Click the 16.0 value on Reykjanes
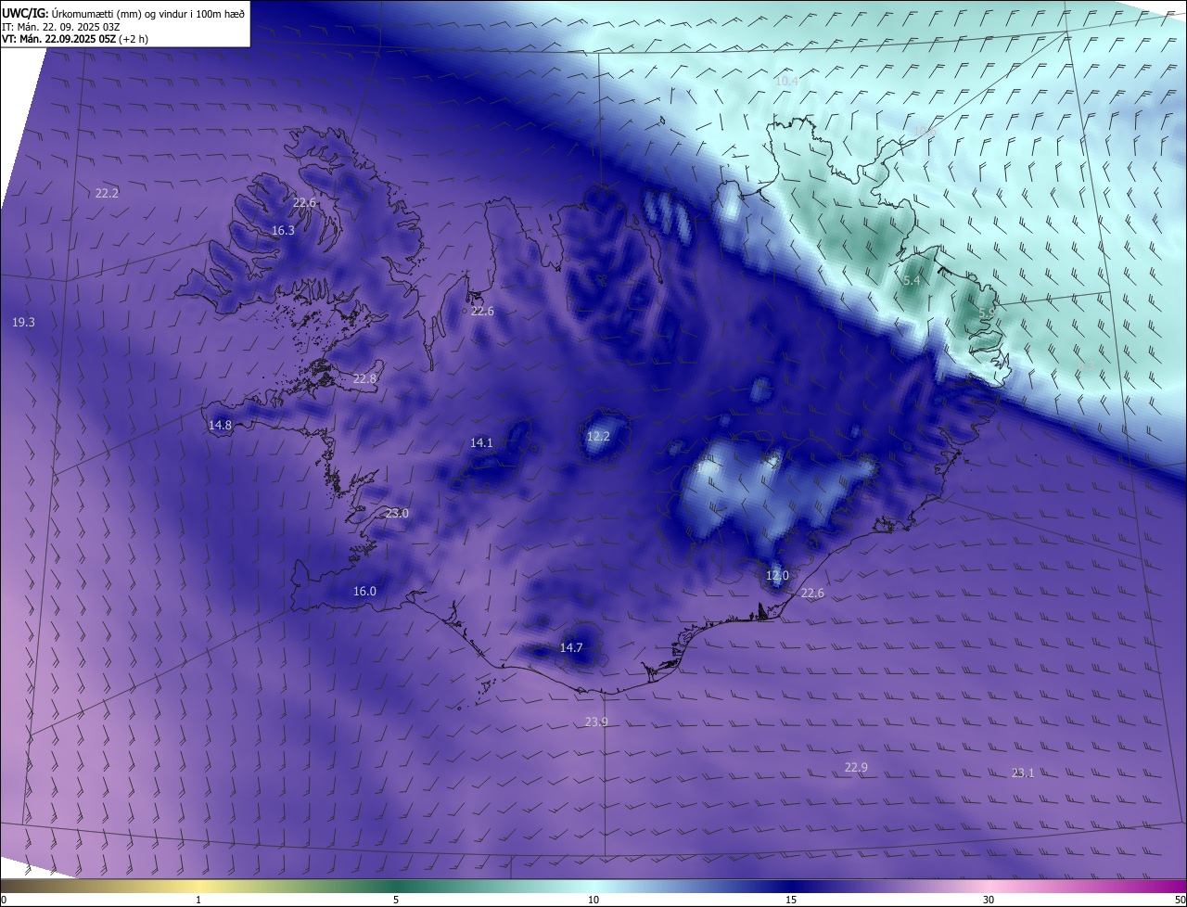The image size is (1187, 907). (x=364, y=591)
